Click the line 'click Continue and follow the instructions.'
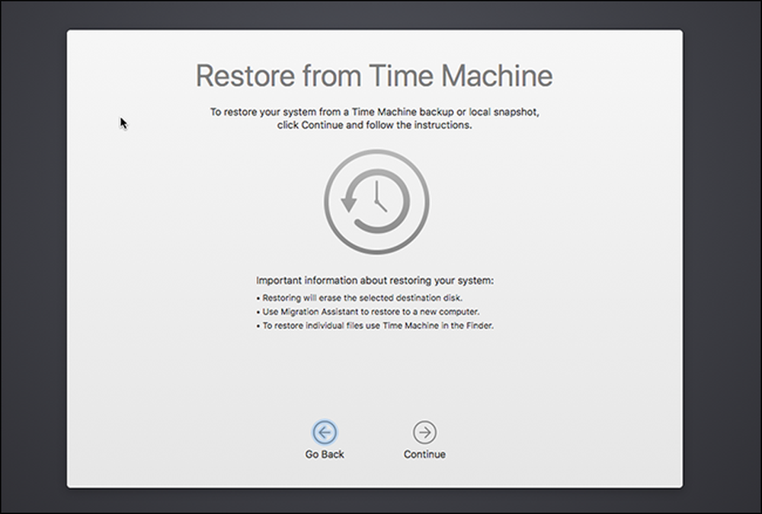This screenshot has height=514, width=762. 375,125
